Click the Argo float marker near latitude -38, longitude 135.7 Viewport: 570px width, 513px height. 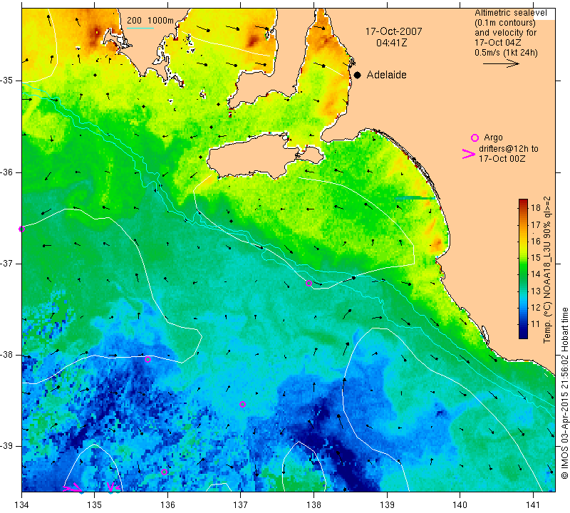[x=147, y=360]
